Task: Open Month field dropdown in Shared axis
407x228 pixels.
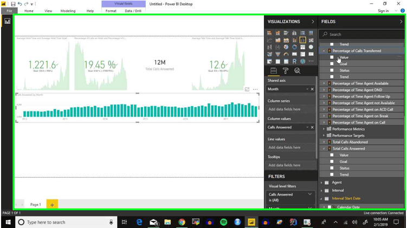Action: point(307,89)
